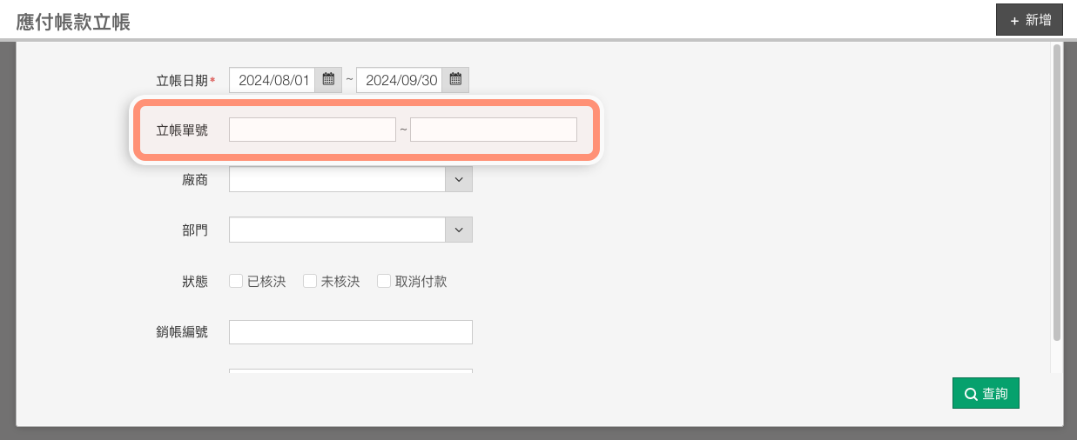Focus the end date field 2024/09/30
Image resolution: width=1077 pixels, height=440 pixels.
(400, 80)
